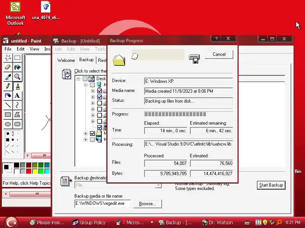
Task: Click Paint canvas horizontal scrollbar left arrow
Action: (27, 155)
